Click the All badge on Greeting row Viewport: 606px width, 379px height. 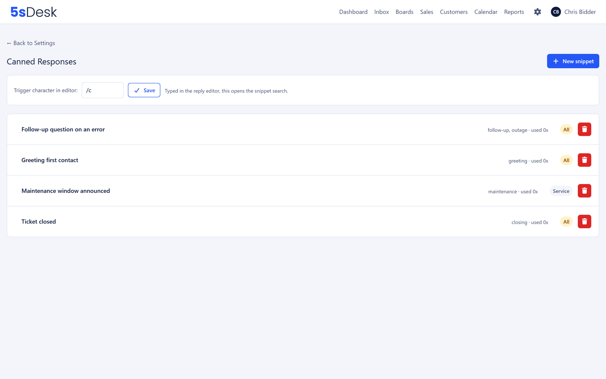[x=566, y=160]
